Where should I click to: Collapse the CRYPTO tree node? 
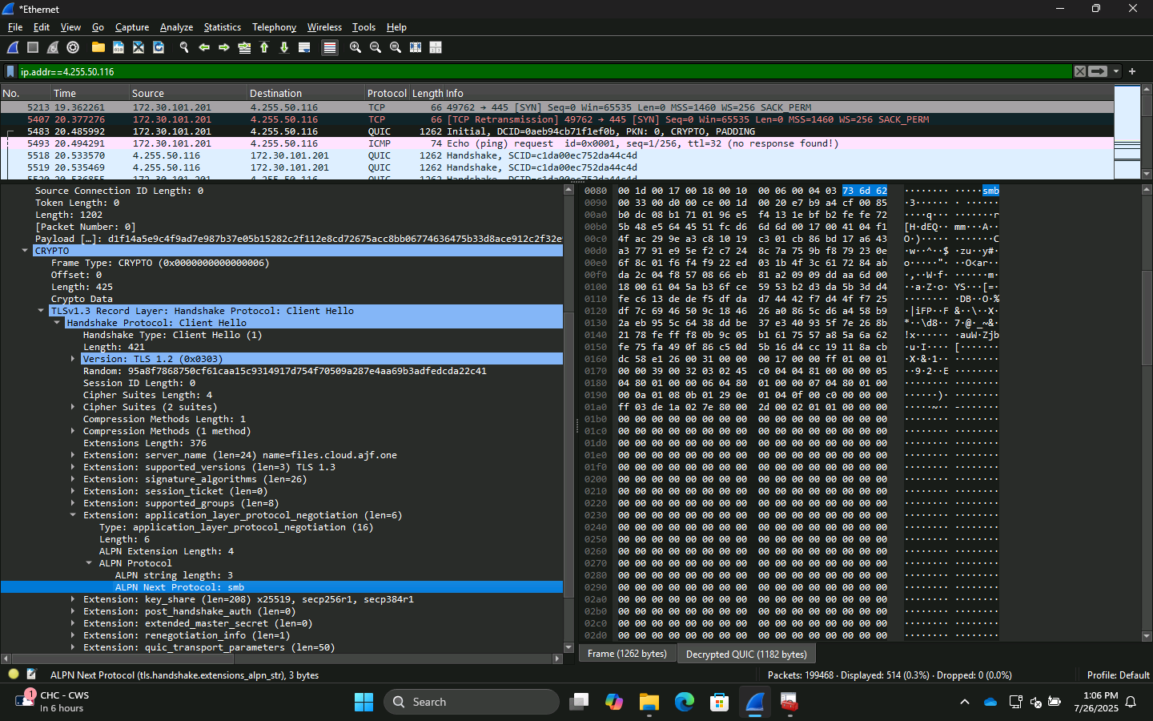point(25,250)
